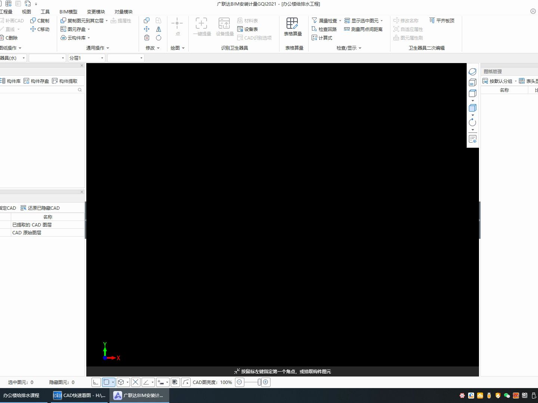Viewport: 538px width, 403px height.
Task: Click 测量两点间距离 measure distance tool
Action: [363, 29]
